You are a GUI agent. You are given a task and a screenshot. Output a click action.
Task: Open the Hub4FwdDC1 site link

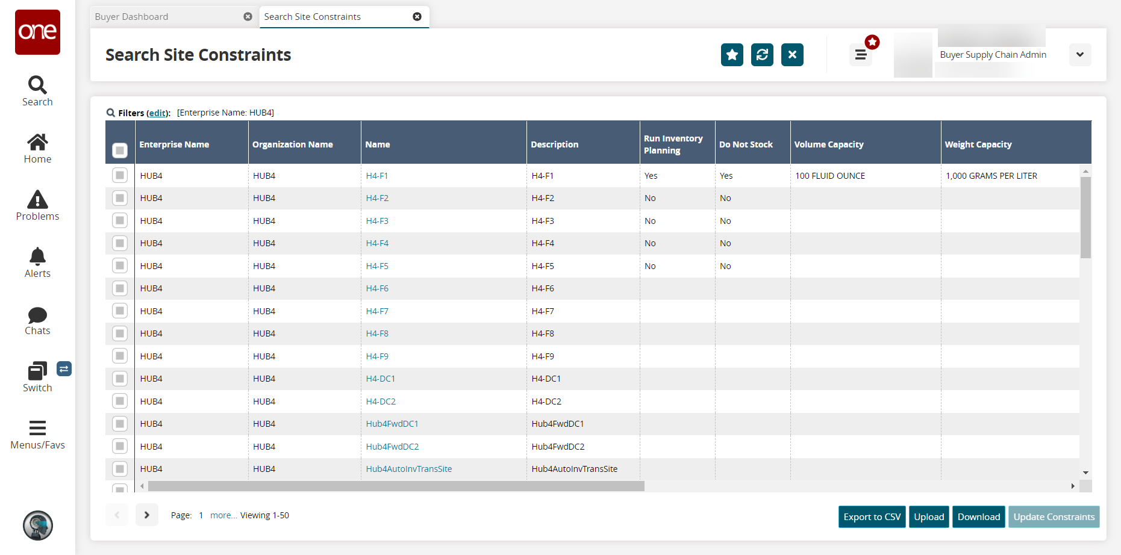392,424
